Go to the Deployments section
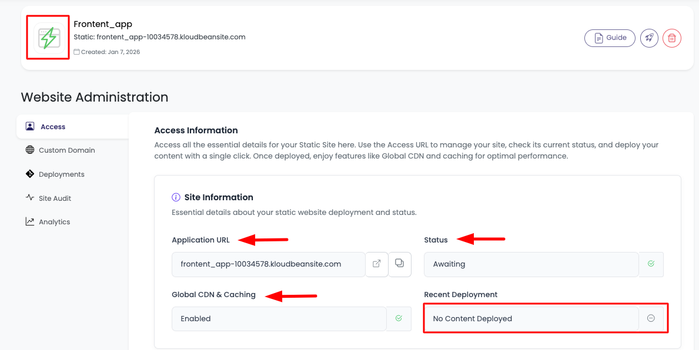The width and height of the screenshot is (699, 350). coord(61,174)
